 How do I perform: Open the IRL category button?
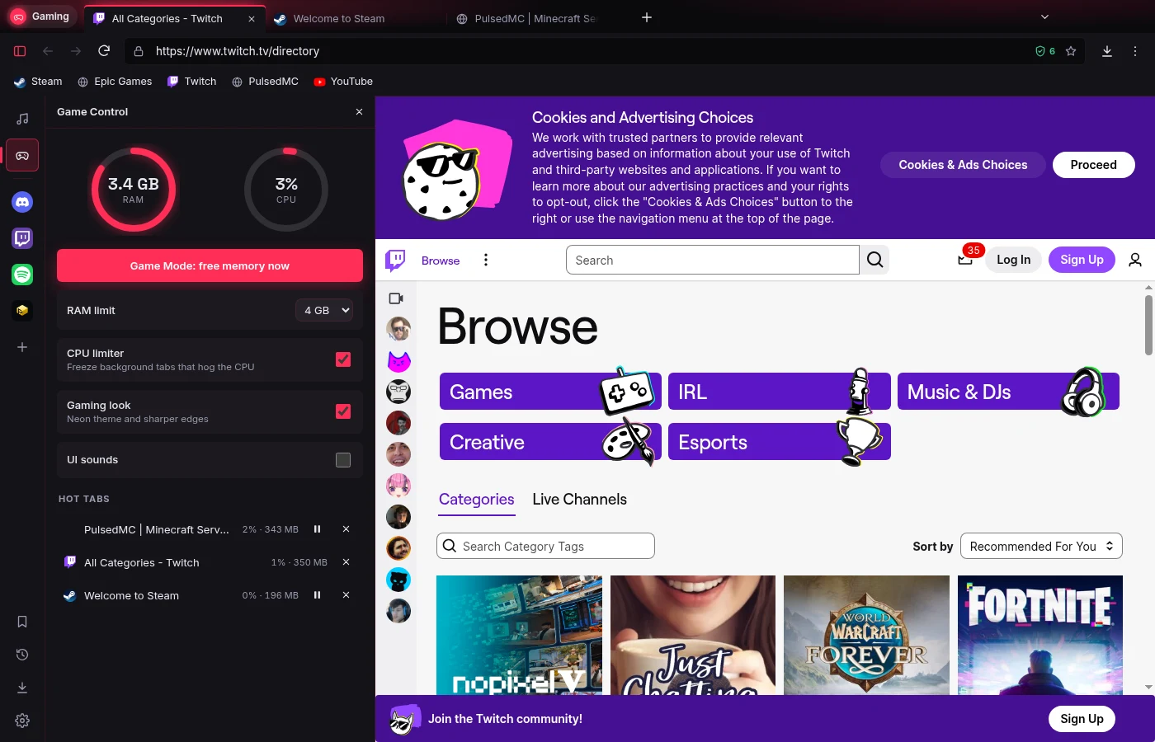[x=780, y=392]
